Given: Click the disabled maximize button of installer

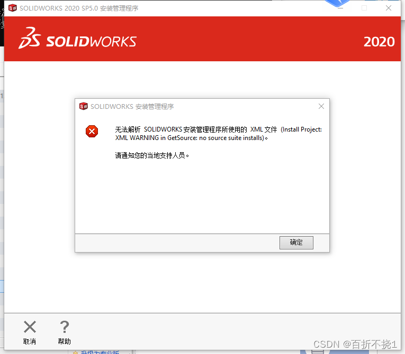Looking at the screenshot, I should point(364,8).
